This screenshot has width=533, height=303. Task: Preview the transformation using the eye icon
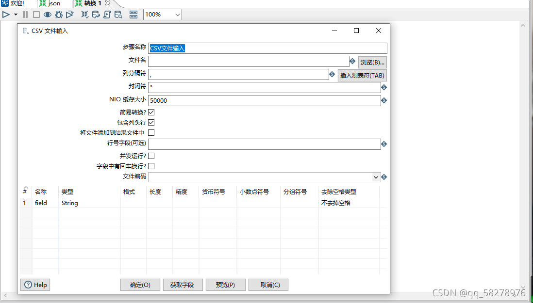tap(47, 14)
